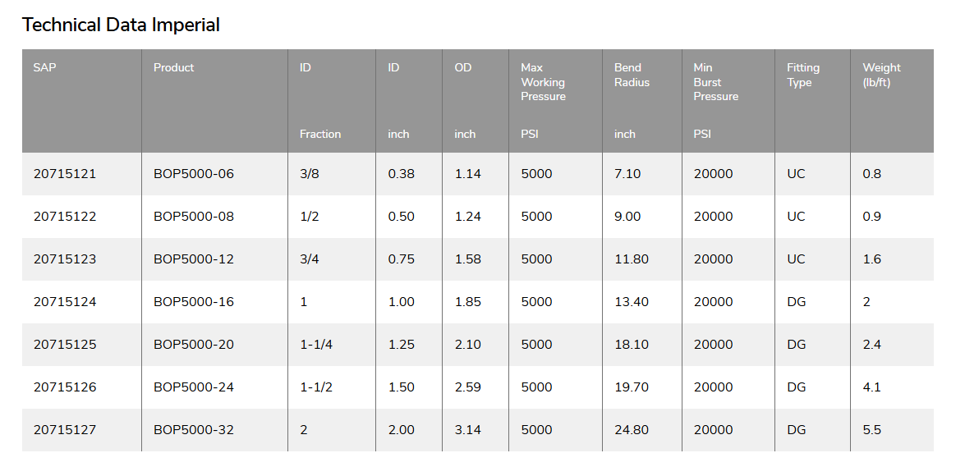The image size is (965, 476).
Task: Select OD value 1.14
Action: click(x=468, y=174)
